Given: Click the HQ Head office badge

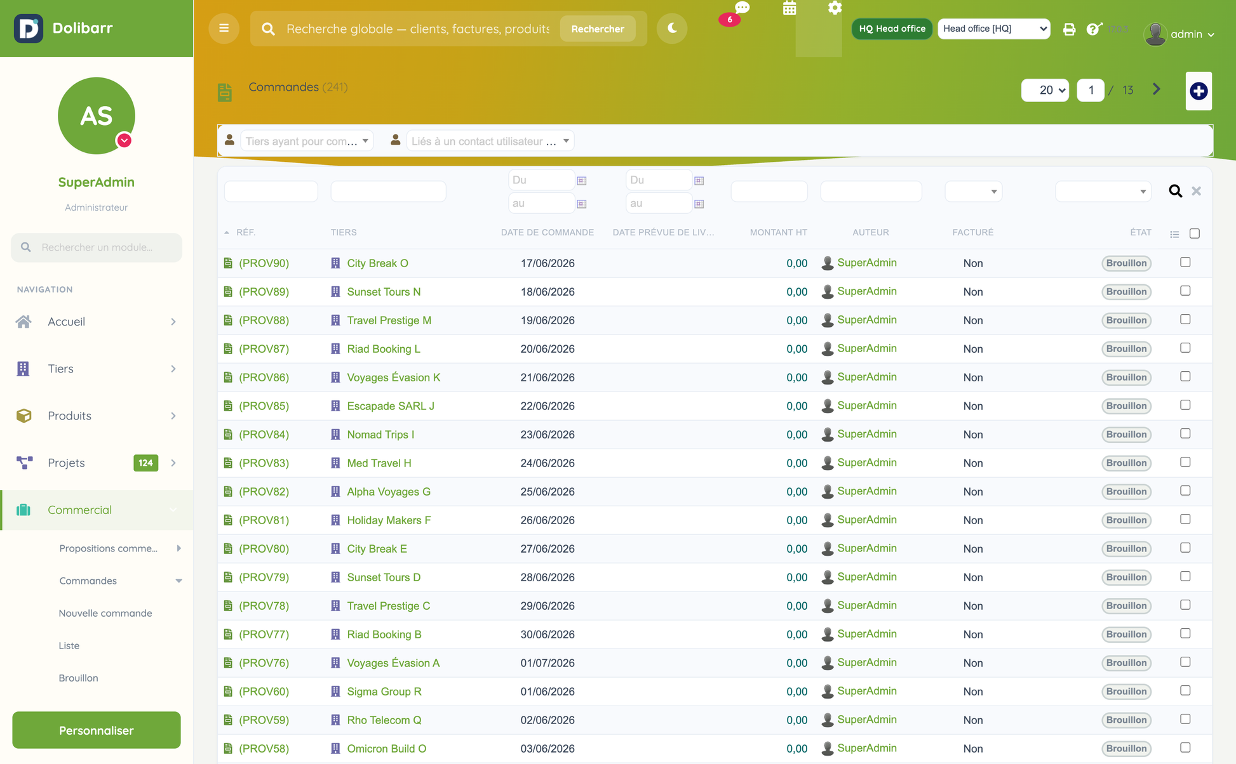Looking at the screenshot, I should coord(892,29).
